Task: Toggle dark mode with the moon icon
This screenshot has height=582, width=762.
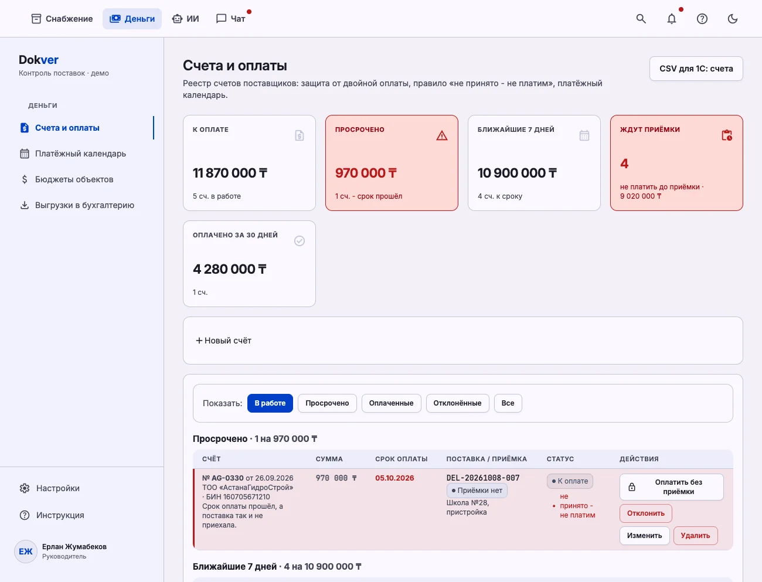Action: click(733, 19)
